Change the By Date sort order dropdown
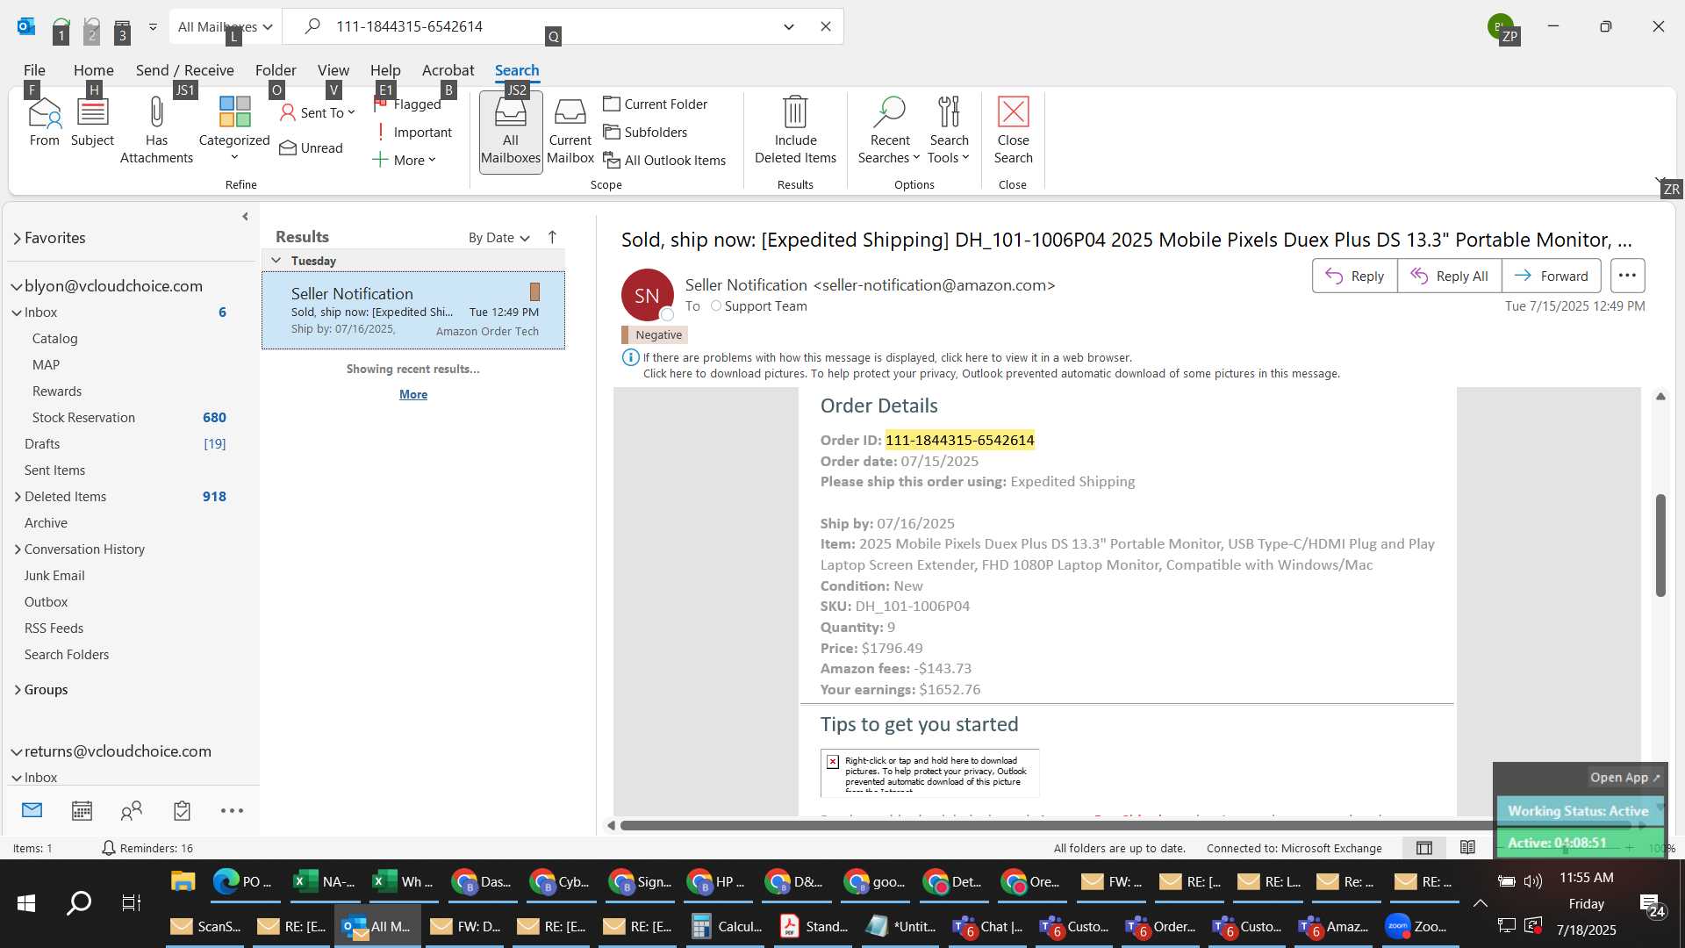 (x=498, y=237)
